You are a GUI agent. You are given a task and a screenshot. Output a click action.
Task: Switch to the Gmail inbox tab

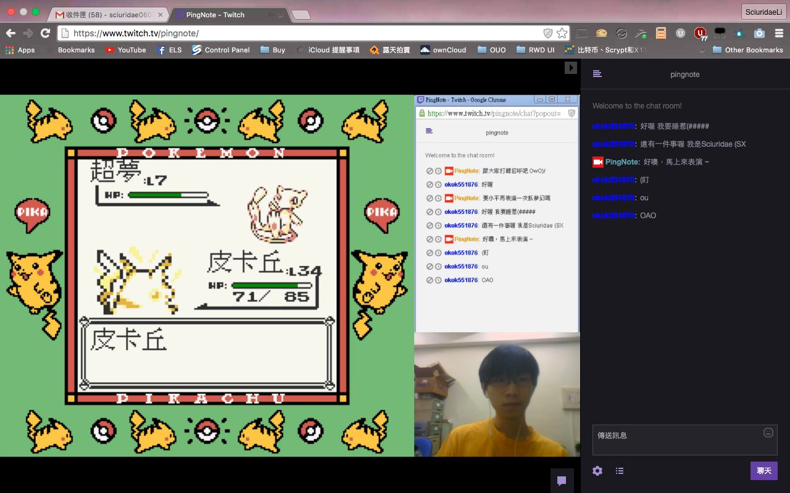[x=109, y=14]
